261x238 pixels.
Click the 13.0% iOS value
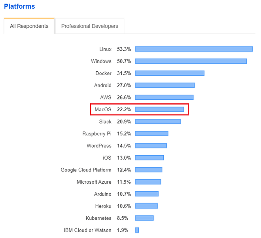click(124, 158)
